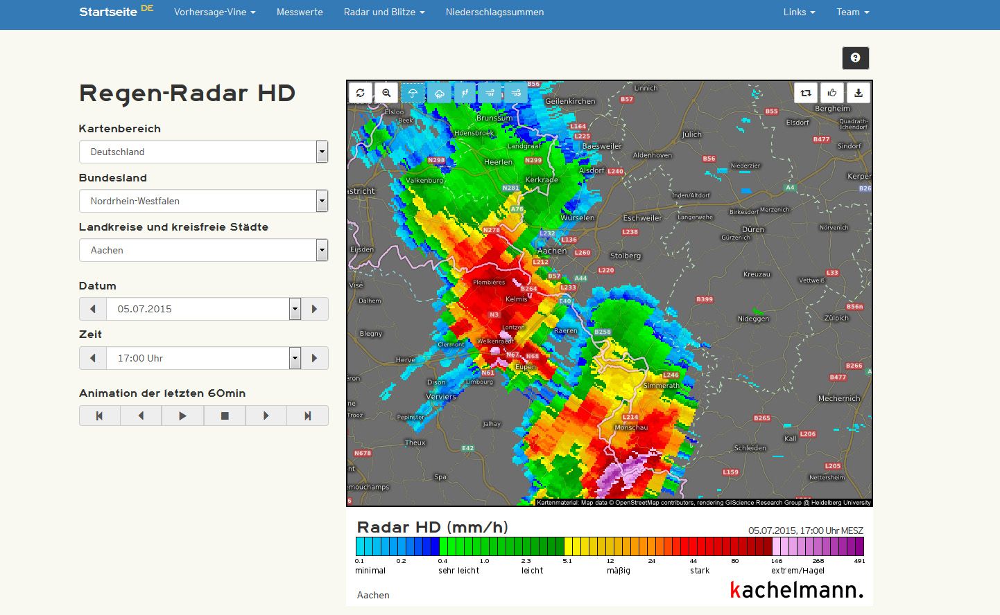Step animation one frame forward
This screenshot has width=1000, height=615.
(x=266, y=416)
